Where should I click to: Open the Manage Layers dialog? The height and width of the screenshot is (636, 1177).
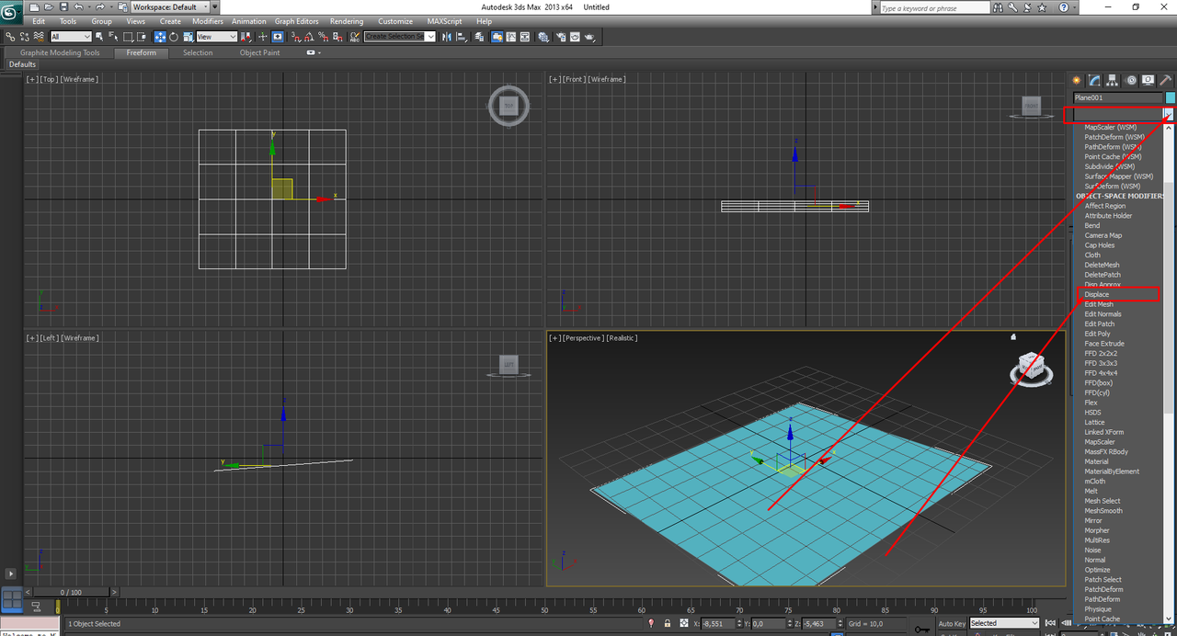(479, 37)
